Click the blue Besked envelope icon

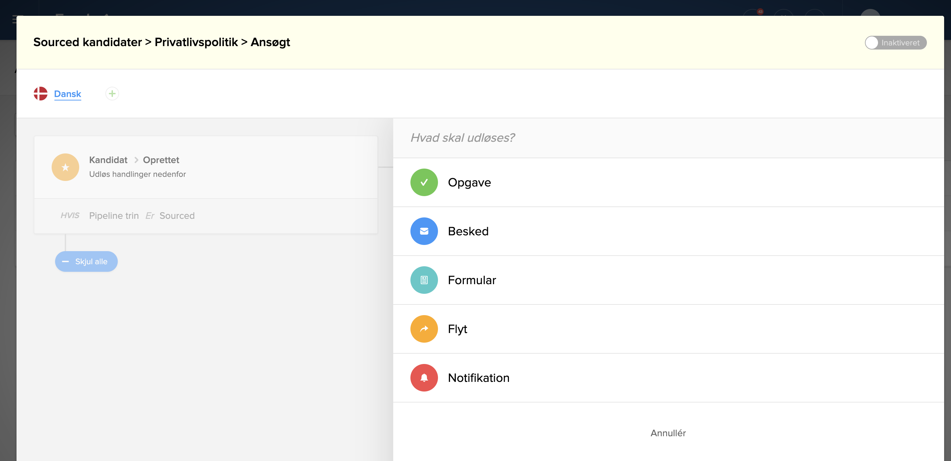pyautogui.click(x=424, y=231)
